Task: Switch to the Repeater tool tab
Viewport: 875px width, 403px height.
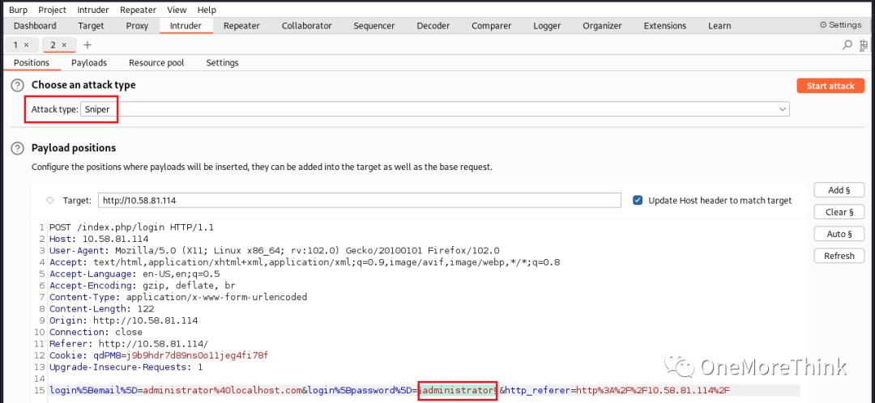Action: (x=241, y=26)
